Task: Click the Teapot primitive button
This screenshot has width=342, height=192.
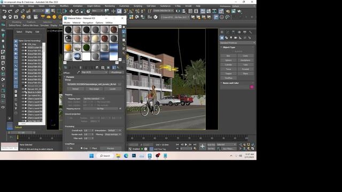Action: pos(228,74)
